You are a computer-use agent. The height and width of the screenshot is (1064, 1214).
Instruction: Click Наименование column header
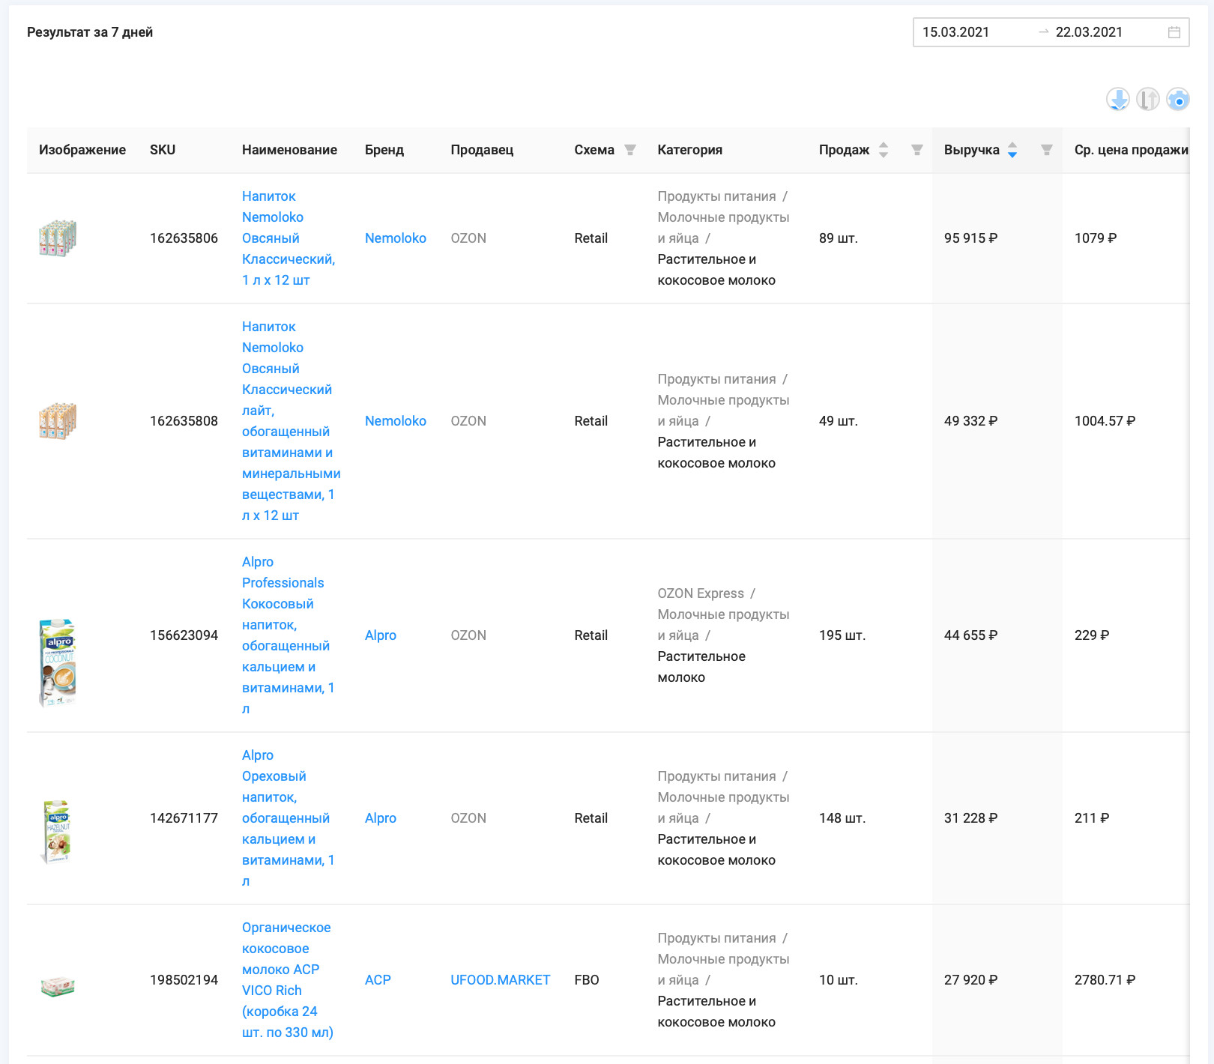[x=289, y=150]
